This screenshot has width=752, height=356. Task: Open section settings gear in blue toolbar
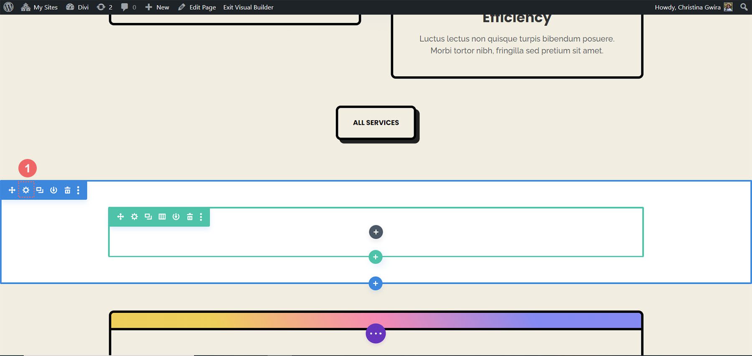[x=26, y=190]
